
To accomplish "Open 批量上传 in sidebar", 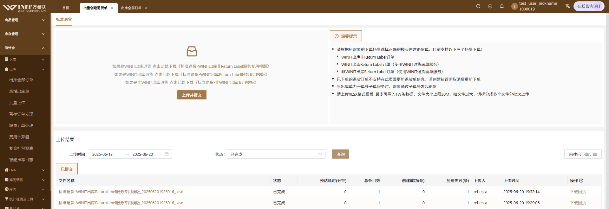I will coord(17,103).
